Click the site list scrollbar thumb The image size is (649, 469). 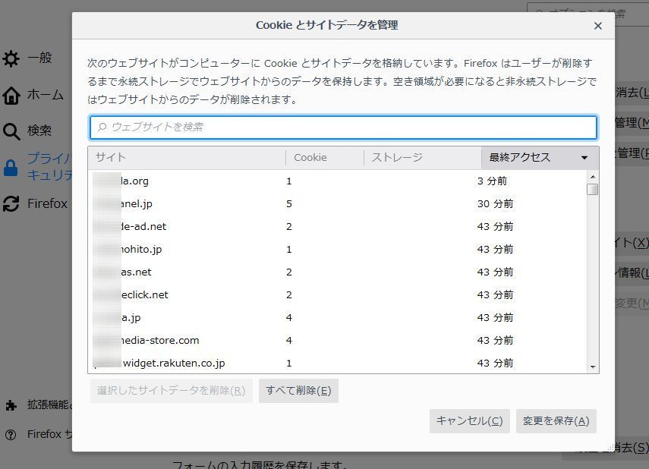pos(593,190)
